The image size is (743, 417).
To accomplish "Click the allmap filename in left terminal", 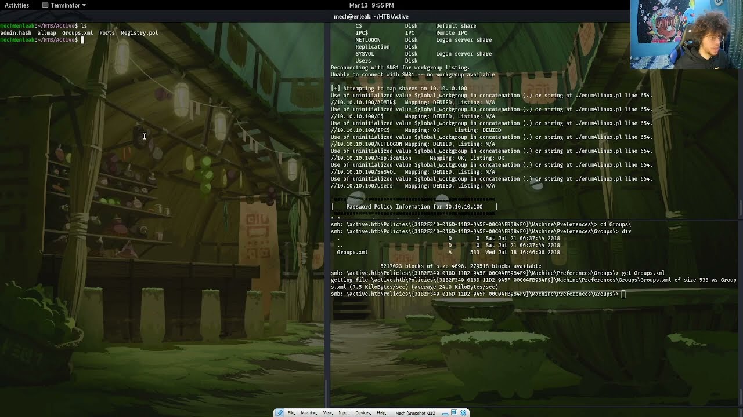I will [x=47, y=33].
